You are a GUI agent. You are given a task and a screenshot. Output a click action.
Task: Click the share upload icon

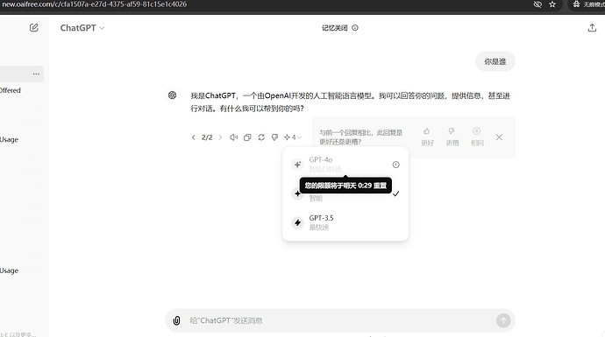pyautogui.click(x=592, y=28)
